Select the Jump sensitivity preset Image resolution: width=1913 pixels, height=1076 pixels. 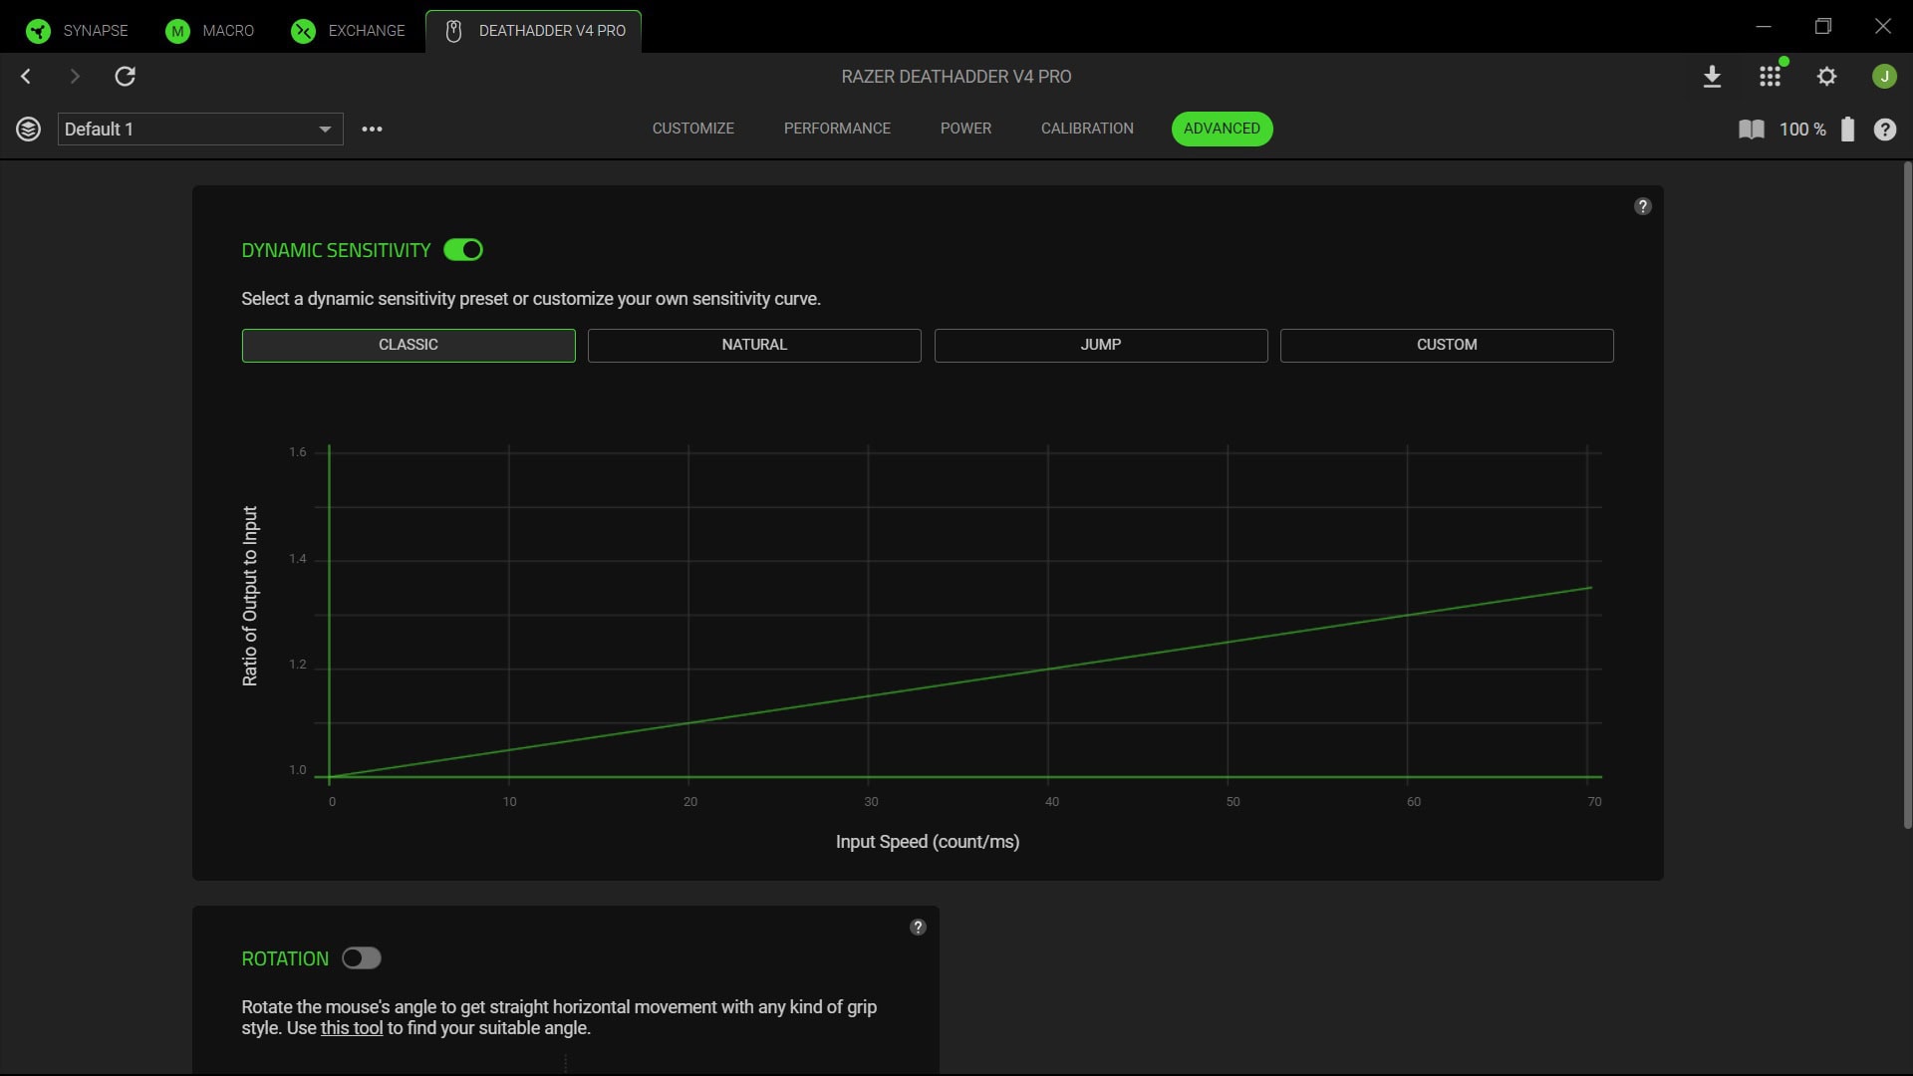click(x=1101, y=345)
